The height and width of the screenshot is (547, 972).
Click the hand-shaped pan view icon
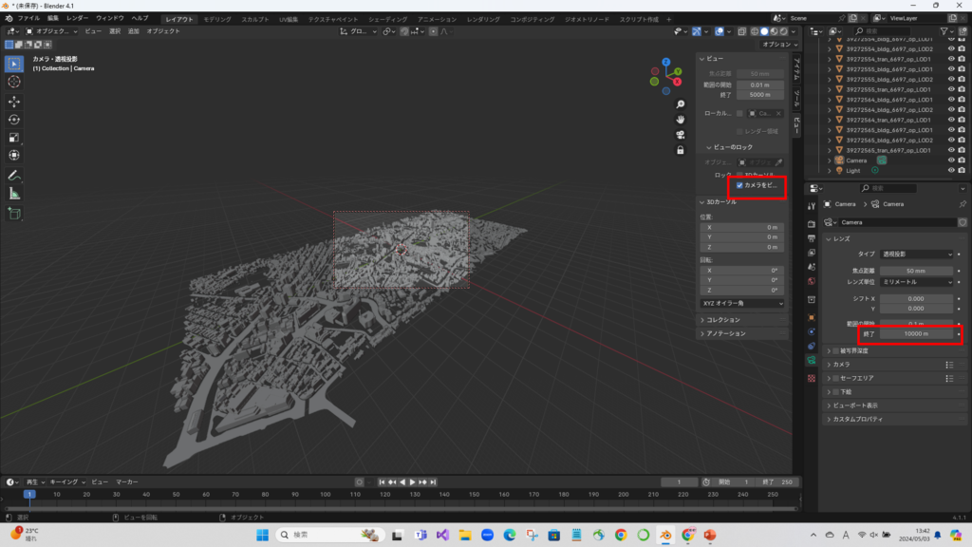point(681,119)
